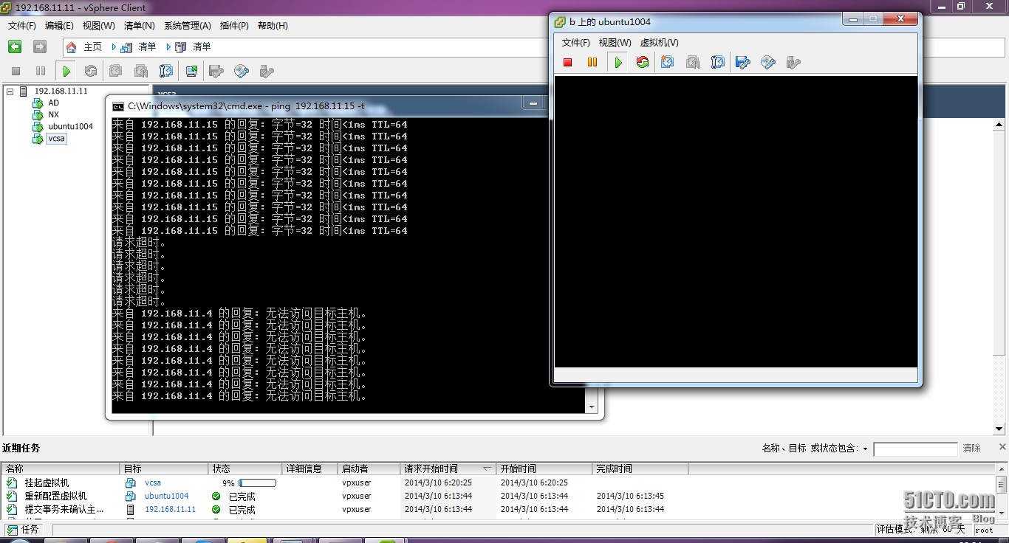The height and width of the screenshot is (543, 1009).
Task: Click the reset icon in ubuntu1004 console
Action: click(643, 62)
